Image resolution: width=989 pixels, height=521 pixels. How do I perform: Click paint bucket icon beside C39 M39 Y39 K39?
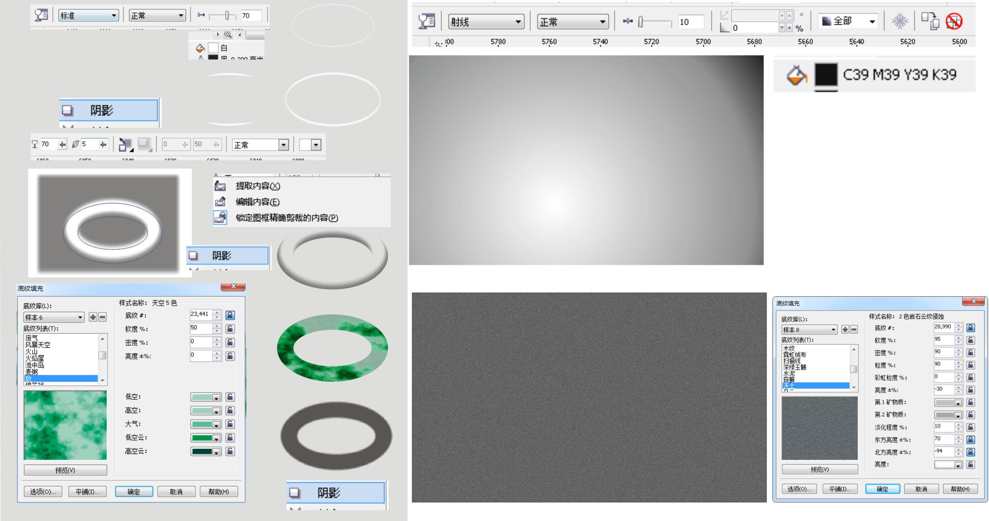796,75
